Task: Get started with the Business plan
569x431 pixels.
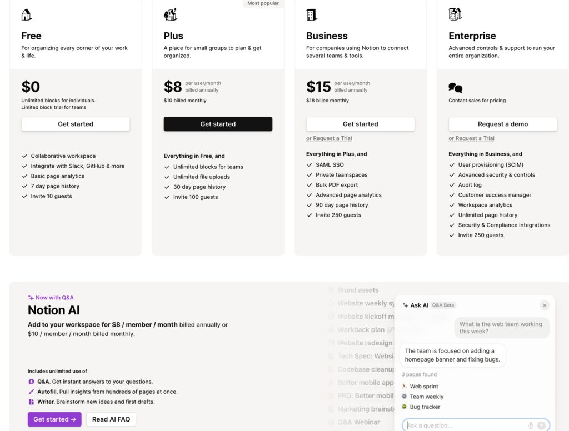Action: (360, 124)
